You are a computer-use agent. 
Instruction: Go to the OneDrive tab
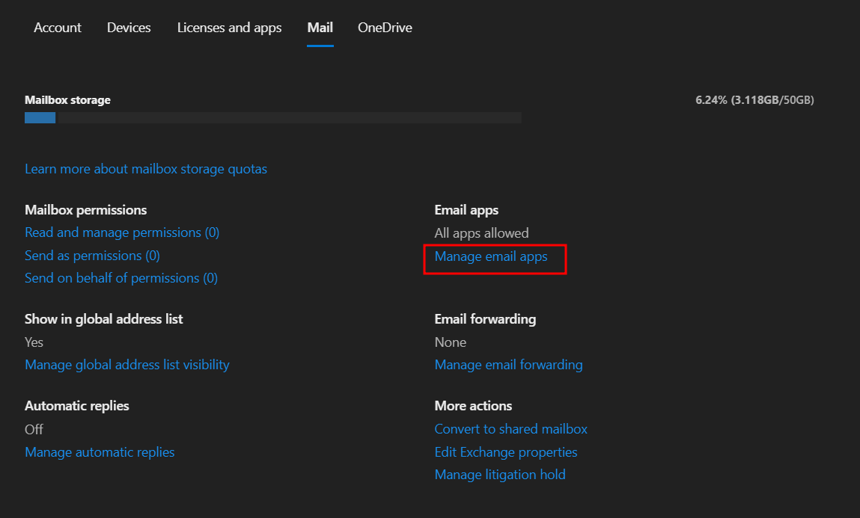click(385, 28)
